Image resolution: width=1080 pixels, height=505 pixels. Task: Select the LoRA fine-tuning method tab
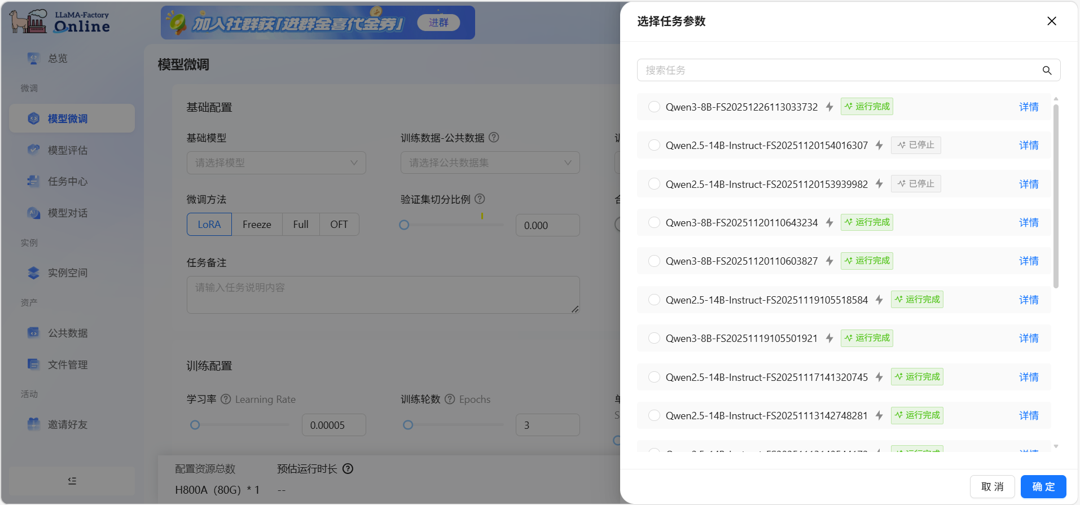tap(209, 224)
